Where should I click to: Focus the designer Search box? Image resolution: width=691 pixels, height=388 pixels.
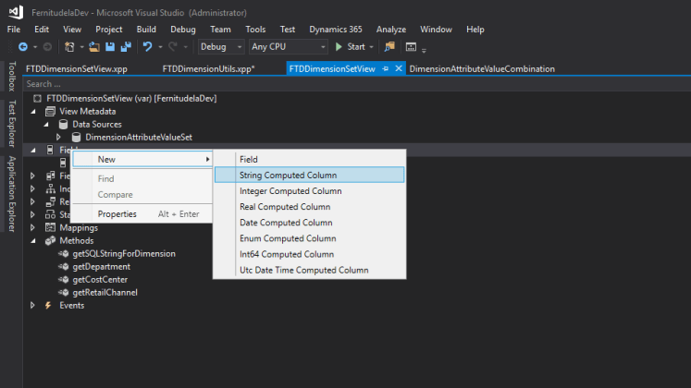(x=357, y=83)
